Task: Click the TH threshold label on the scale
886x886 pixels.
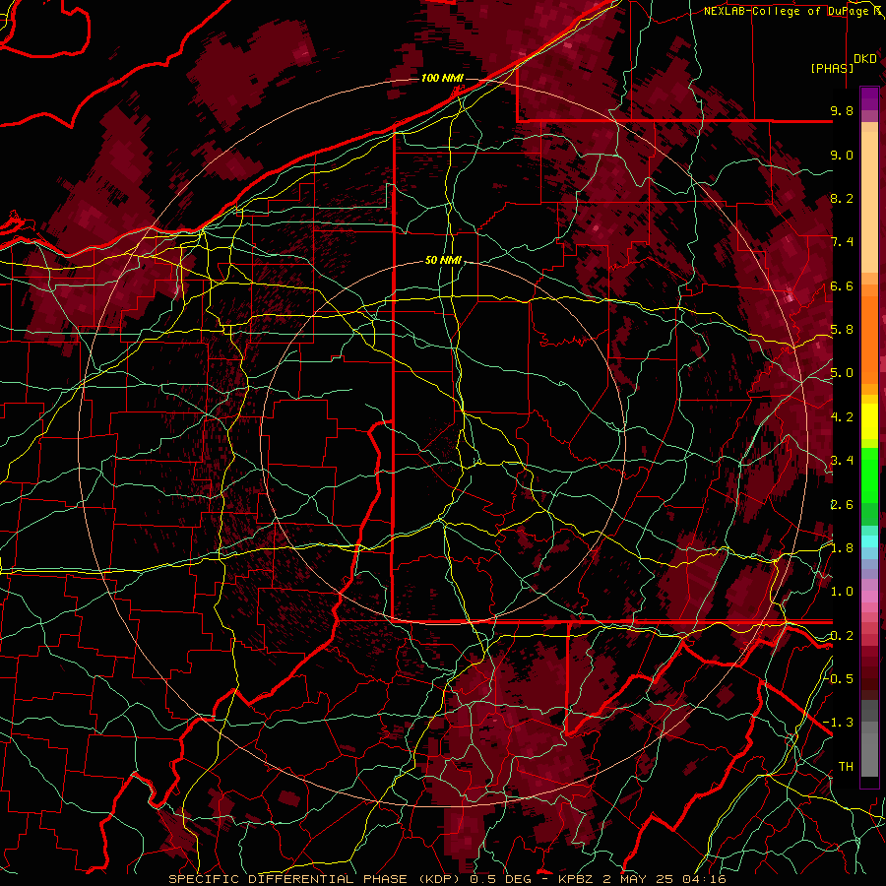Action: (846, 767)
